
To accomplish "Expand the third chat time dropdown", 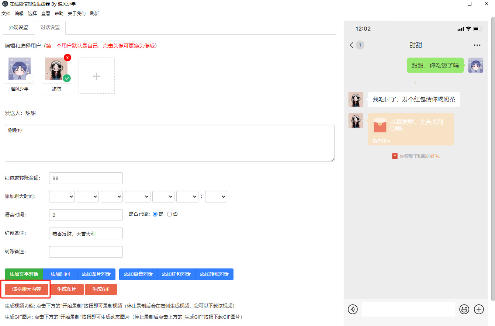I will 112,197.
